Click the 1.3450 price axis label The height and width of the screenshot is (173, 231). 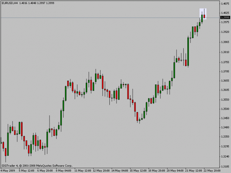(x=225, y=118)
